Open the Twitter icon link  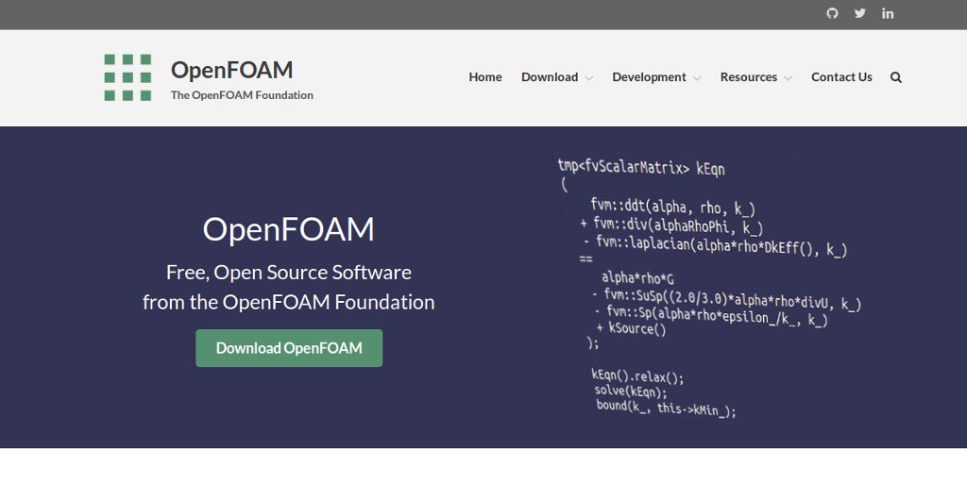point(859,13)
